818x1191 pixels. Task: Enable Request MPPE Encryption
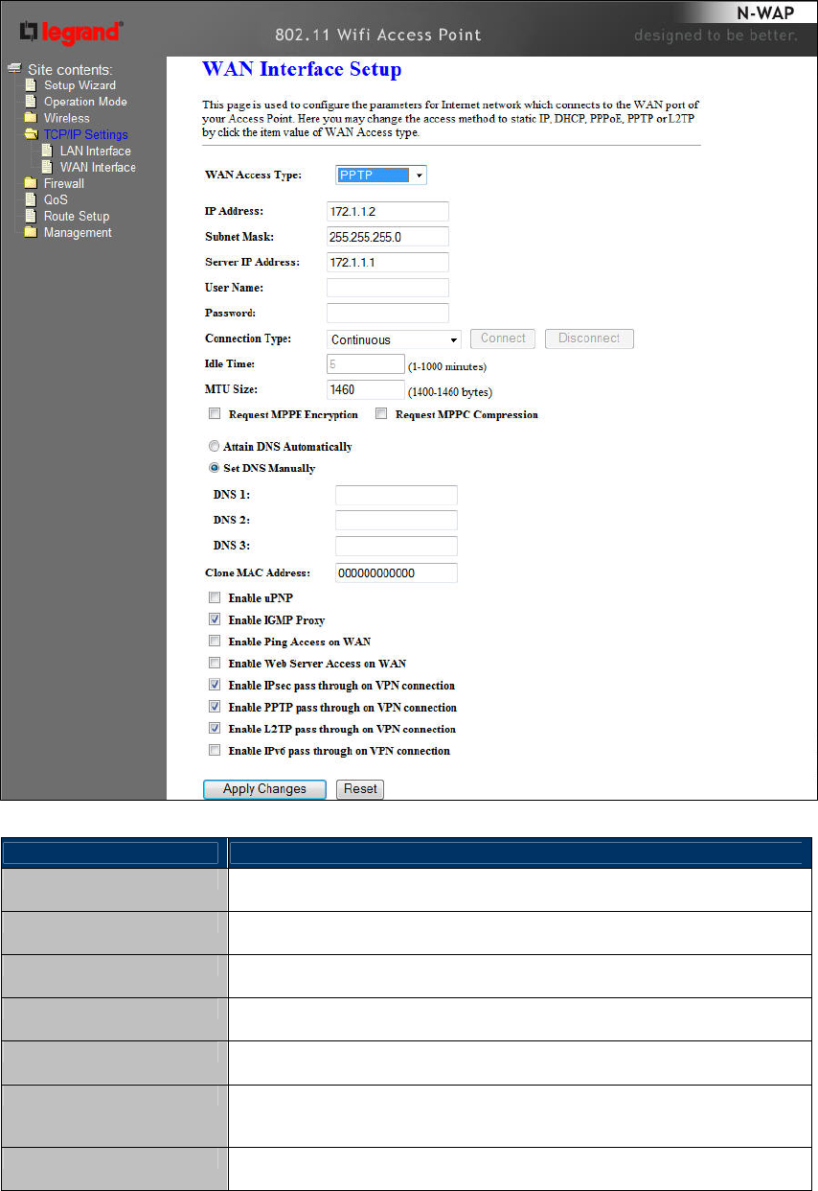214,415
